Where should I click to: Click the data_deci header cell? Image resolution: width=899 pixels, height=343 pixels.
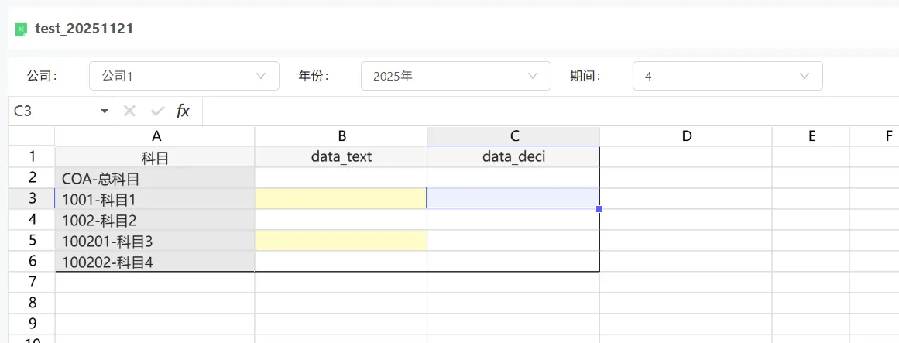click(513, 157)
